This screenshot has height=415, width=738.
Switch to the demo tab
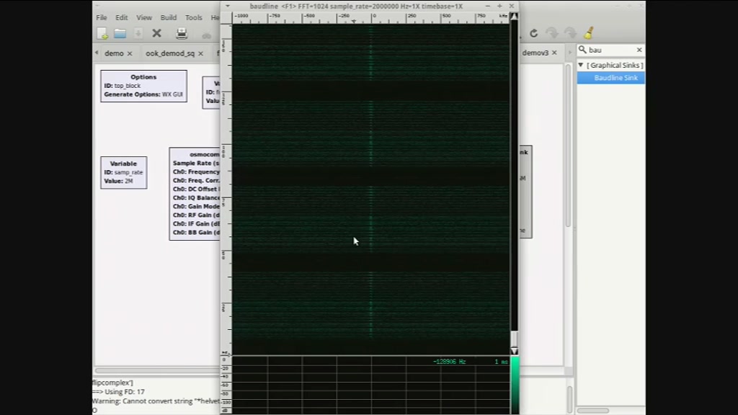(x=114, y=53)
